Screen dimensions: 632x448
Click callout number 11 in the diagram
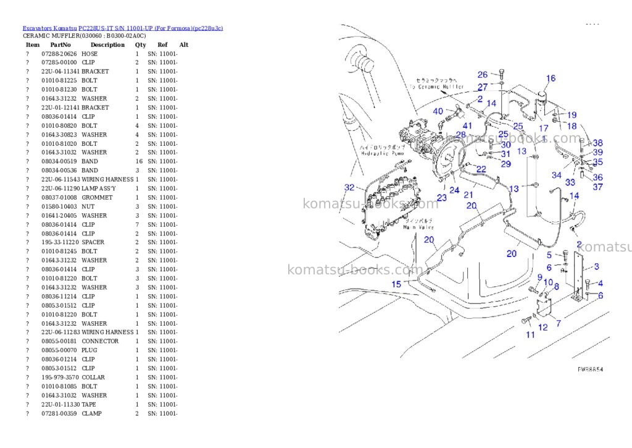[x=530, y=334]
